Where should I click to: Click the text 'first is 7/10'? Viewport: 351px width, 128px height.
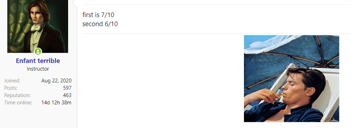98,15
